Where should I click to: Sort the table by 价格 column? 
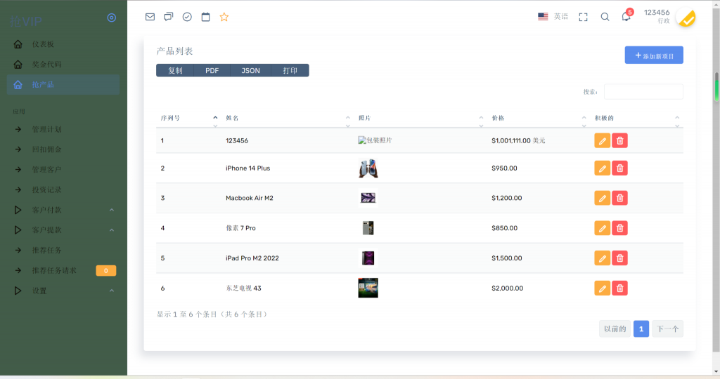538,118
